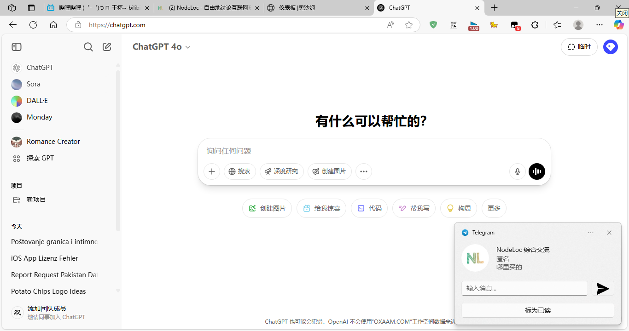Select the 给我惊喜 suggestion chip
The height and width of the screenshot is (331, 629).
tap(321, 208)
